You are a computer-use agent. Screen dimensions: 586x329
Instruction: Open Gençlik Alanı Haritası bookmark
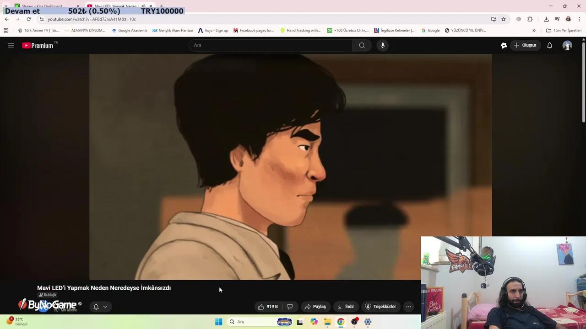[x=172, y=31]
